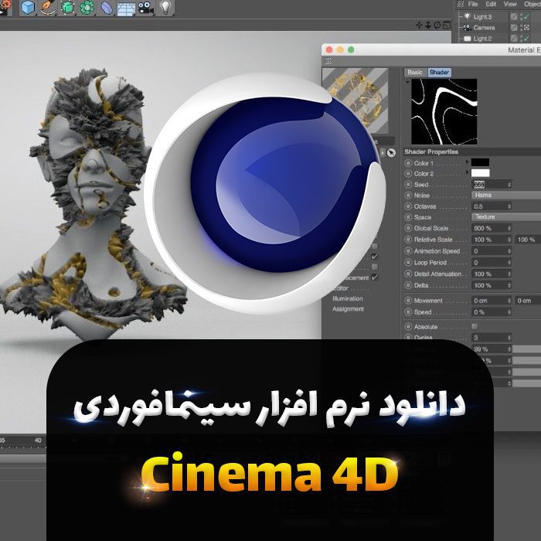
Task: Open Object Manager Edit menu
Action: 491,4
